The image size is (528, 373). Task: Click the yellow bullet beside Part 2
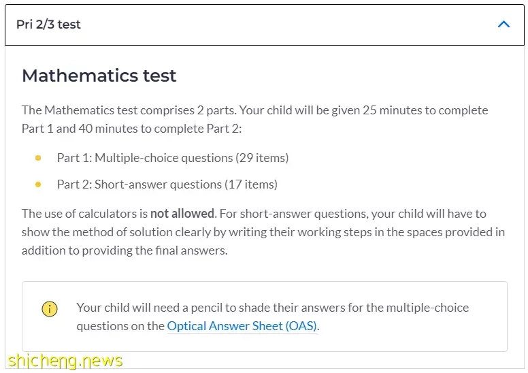pyautogui.click(x=38, y=184)
